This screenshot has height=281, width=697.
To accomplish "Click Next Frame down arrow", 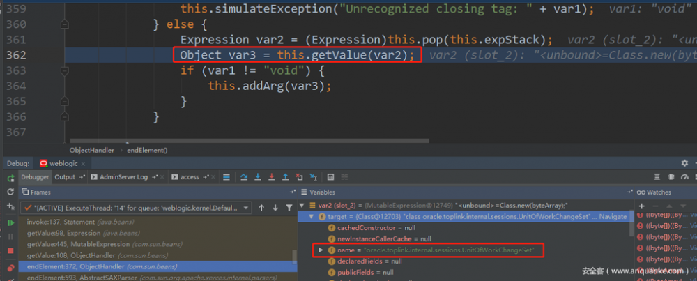I will point(275,208).
